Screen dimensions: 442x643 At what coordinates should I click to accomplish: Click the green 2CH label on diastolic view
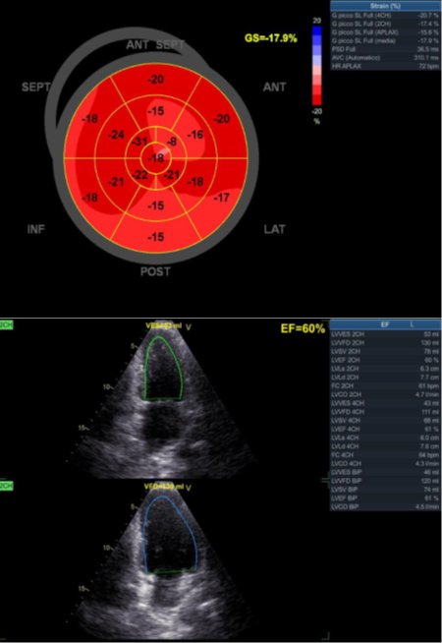[7, 486]
